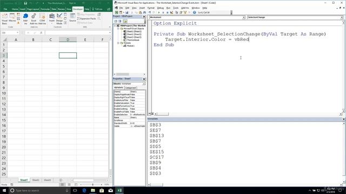The width and height of the screenshot is (346, 194).
Task: Click the Excel formula bar input
Action: tap(77, 33)
